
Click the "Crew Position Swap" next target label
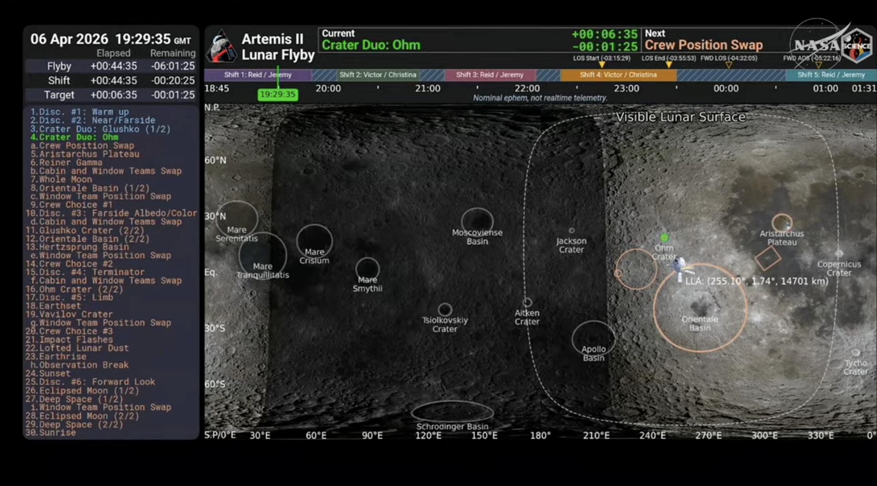pos(703,45)
